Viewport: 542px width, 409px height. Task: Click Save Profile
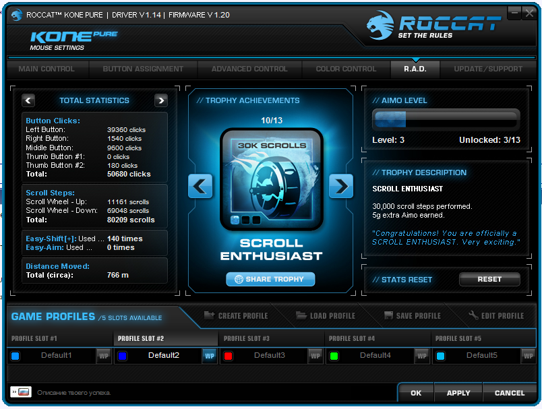tap(413, 316)
